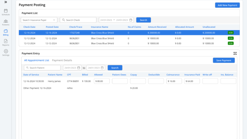Click the Unallocated column header
Image resolution: width=247 pixels, height=139 pixels.
click(x=209, y=27)
